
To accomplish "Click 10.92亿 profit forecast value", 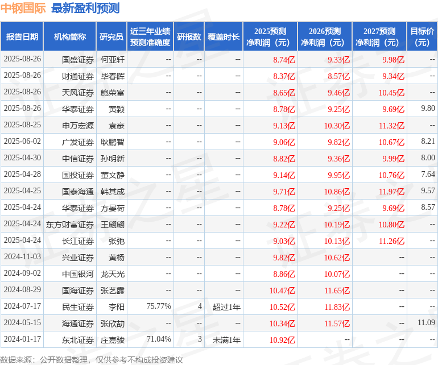I will [282, 340].
